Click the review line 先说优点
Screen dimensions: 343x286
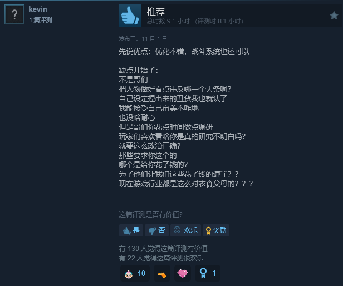[x=184, y=51]
